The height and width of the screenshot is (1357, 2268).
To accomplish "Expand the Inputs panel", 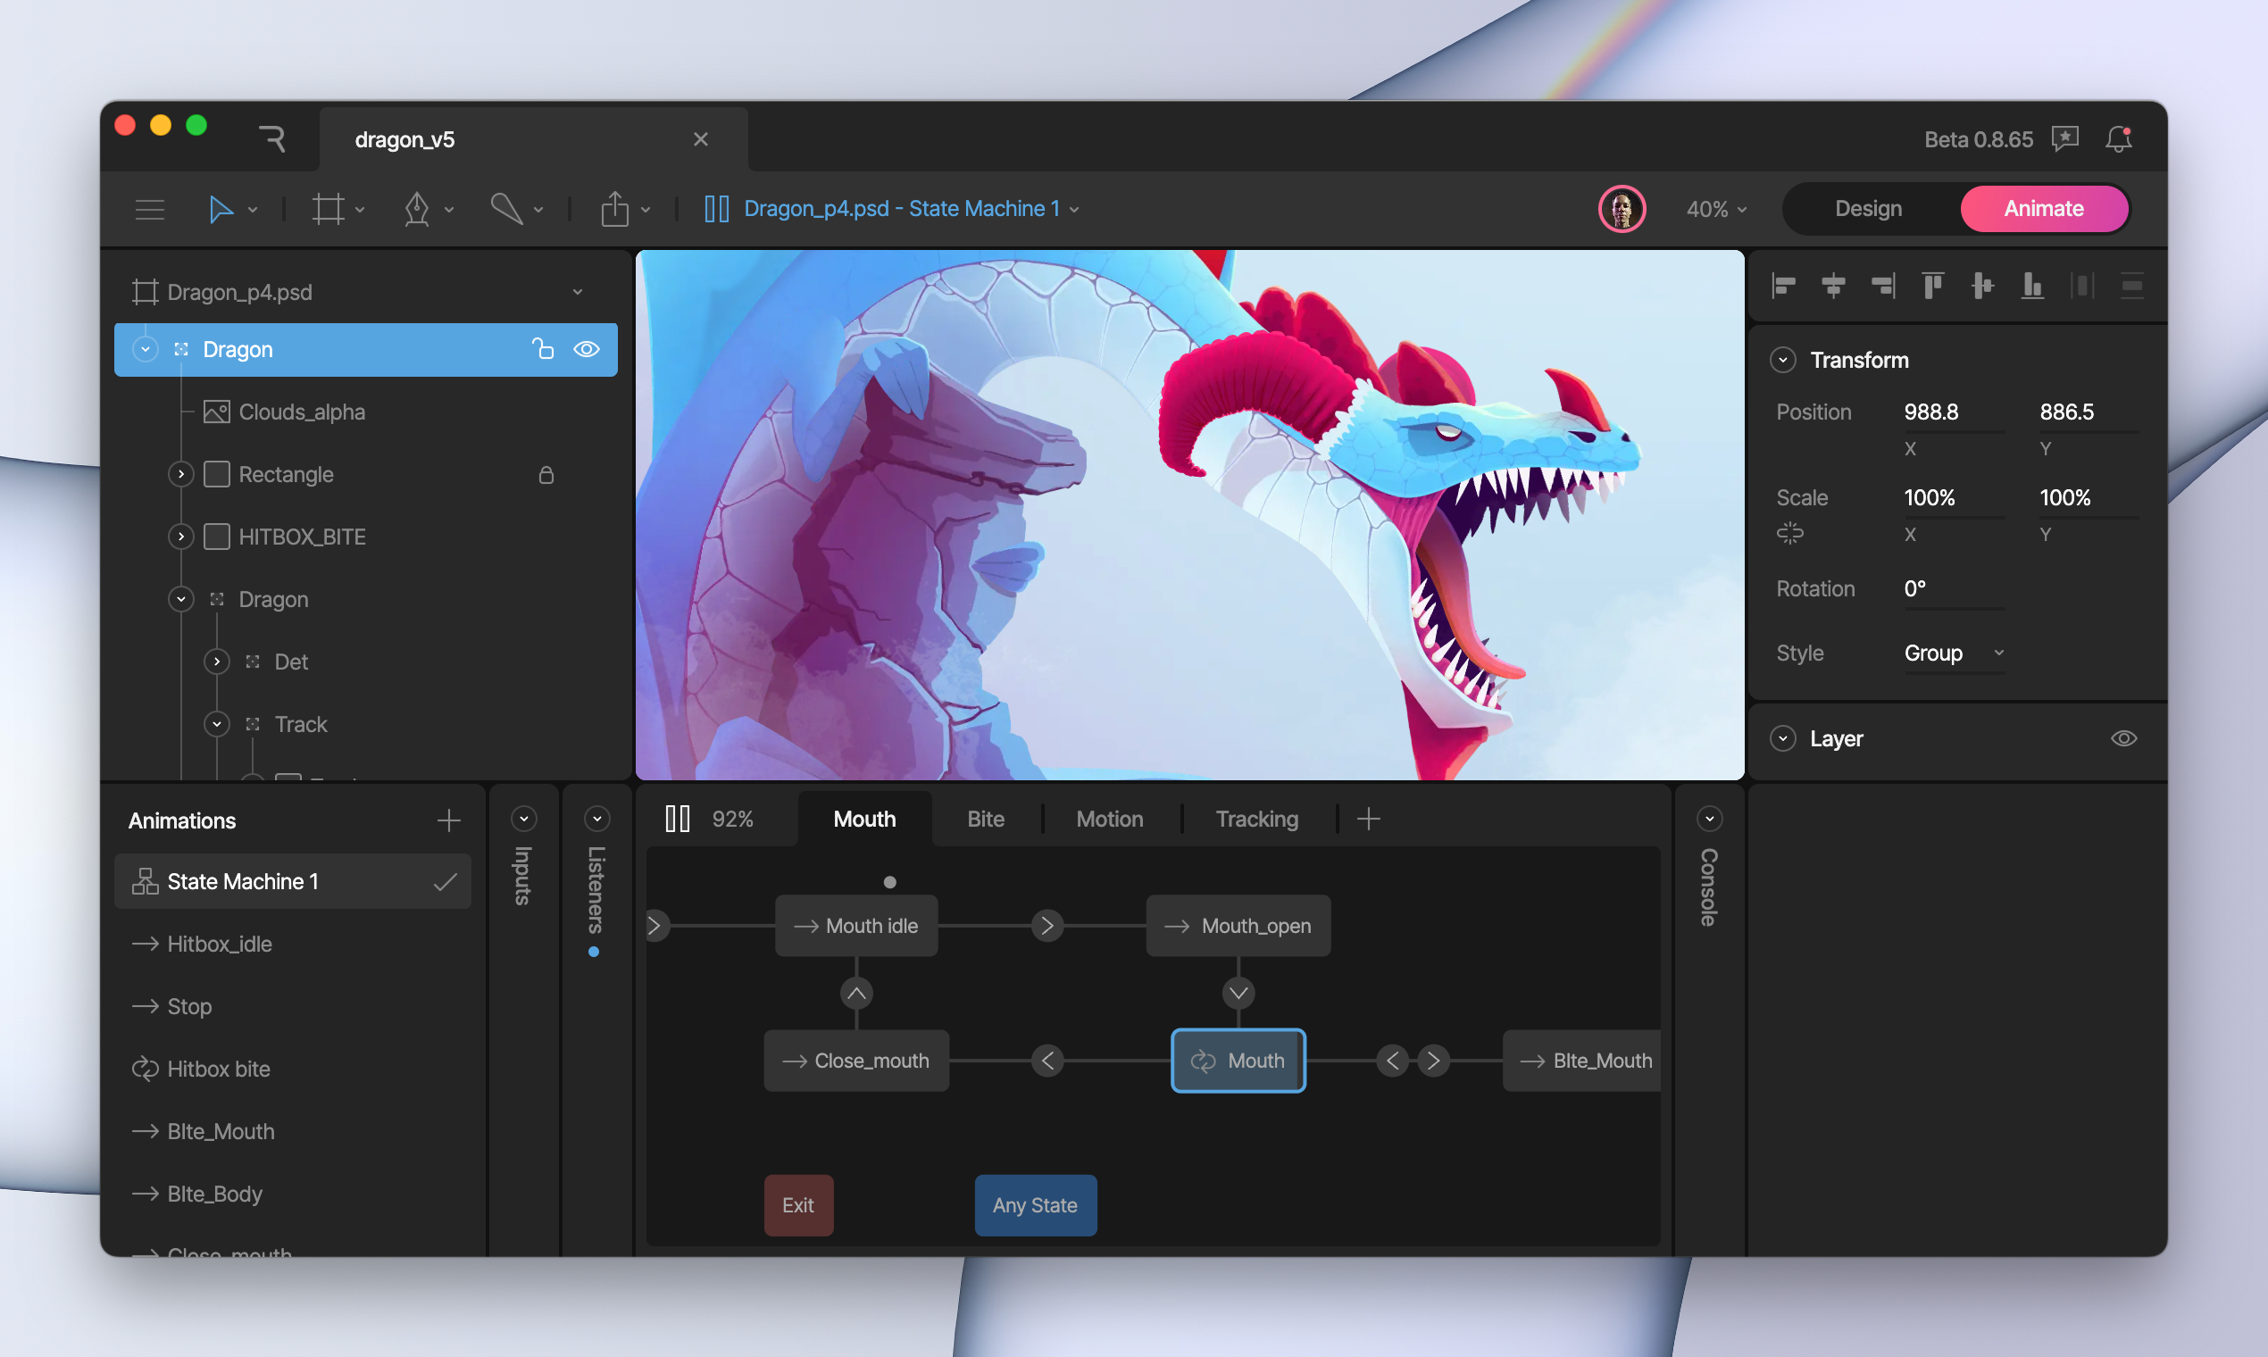I will [523, 819].
